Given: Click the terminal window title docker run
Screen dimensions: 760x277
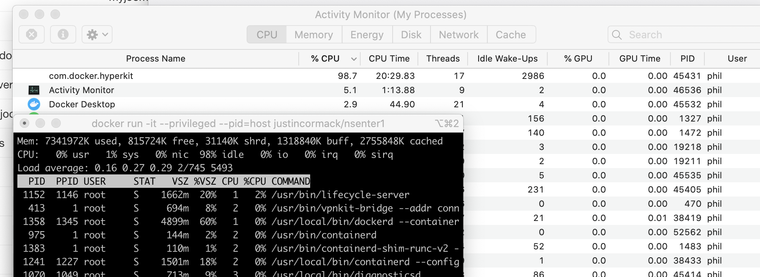Looking at the screenshot, I should point(238,124).
